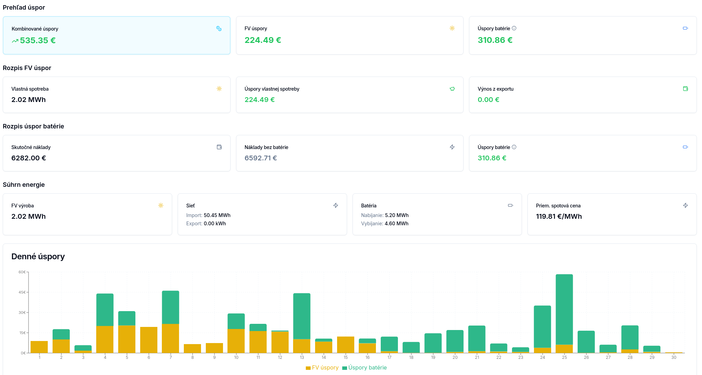The width and height of the screenshot is (702, 375).
Task: Toggle FV úspory series in chart legend
Action: [x=325, y=367]
